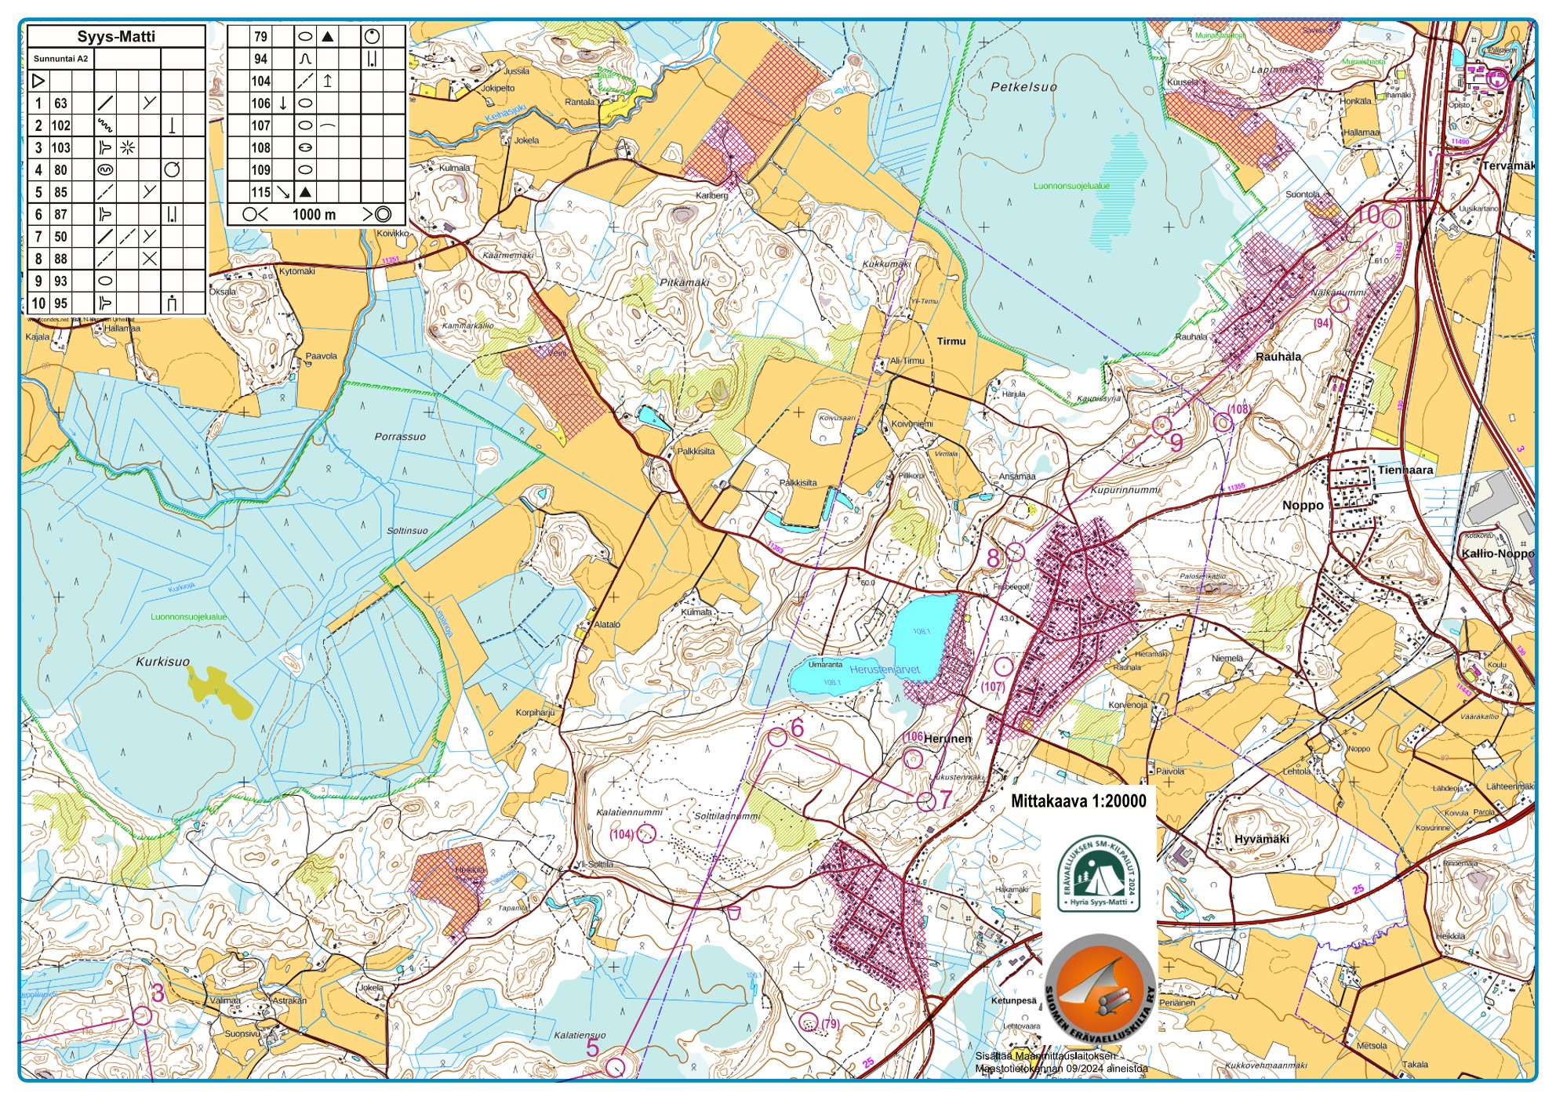Click the "Herunen" place name
Viewport: 1556px width, 1100px height.
coord(947,739)
